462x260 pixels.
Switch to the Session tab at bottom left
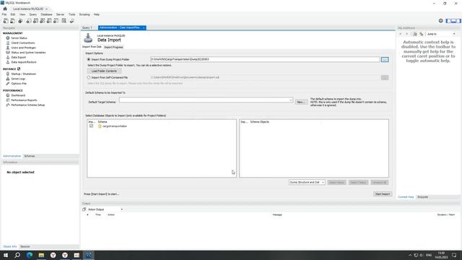25,246
